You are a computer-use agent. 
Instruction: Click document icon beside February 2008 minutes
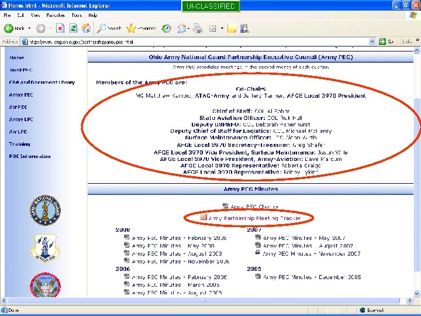(127, 237)
